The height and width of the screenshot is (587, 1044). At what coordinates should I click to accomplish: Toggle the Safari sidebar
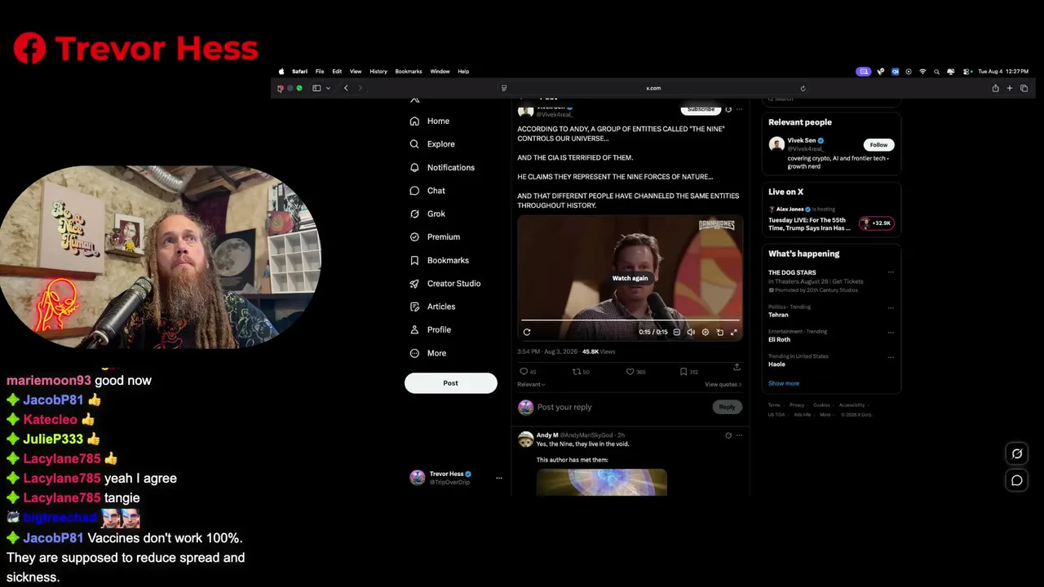pyautogui.click(x=316, y=88)
